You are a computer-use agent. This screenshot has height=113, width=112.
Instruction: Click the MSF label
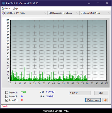[x=42, y=92]
